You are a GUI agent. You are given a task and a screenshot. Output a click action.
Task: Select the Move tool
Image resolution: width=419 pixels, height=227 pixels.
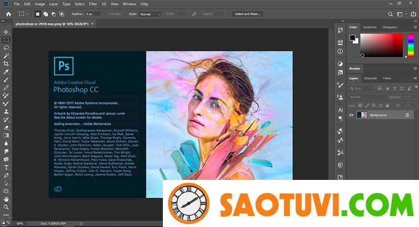coord(6,32)
